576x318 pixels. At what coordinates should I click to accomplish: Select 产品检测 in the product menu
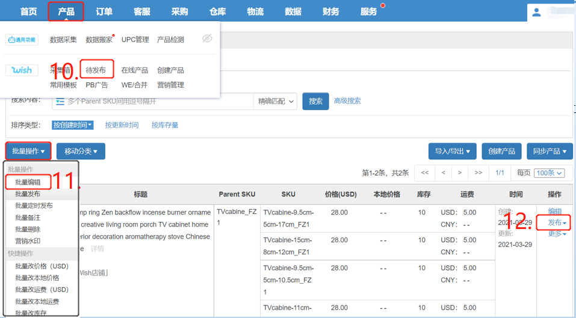tap(170, 40)
